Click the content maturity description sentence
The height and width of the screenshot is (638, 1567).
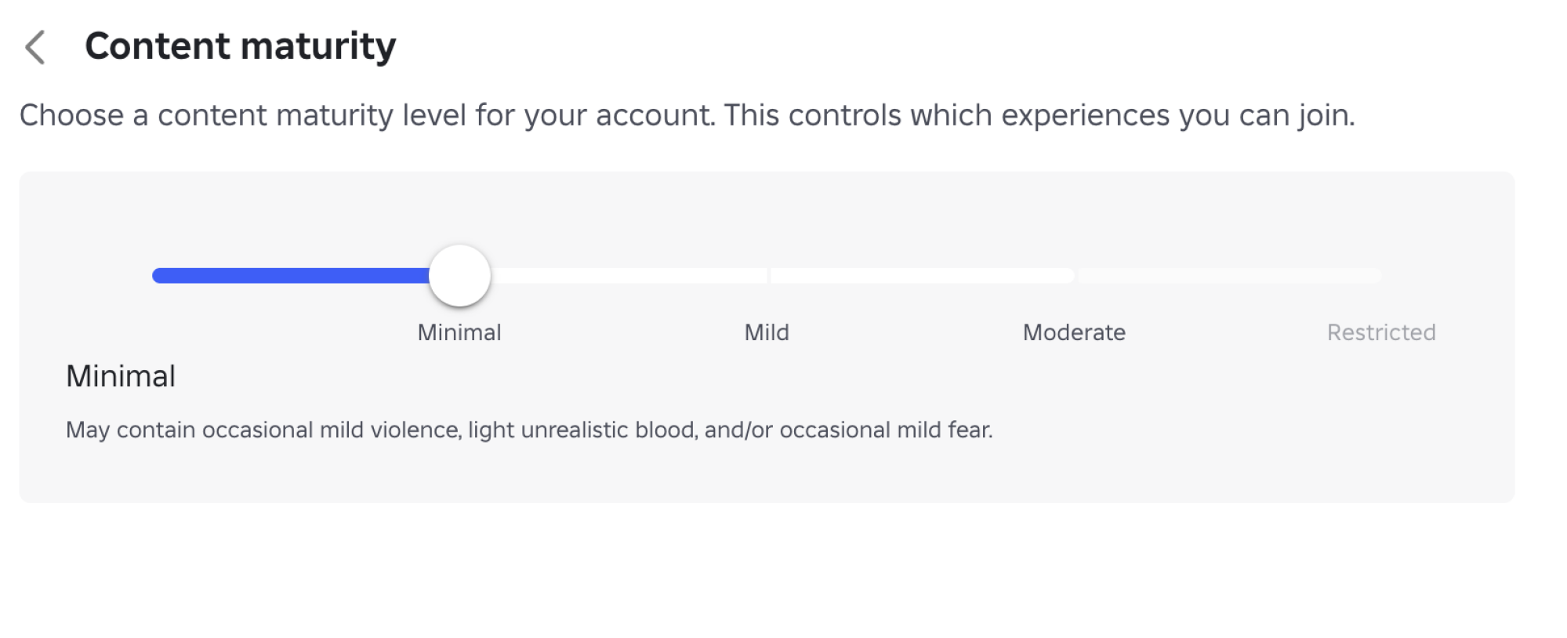pyautogui.click(x=686, y=115)
